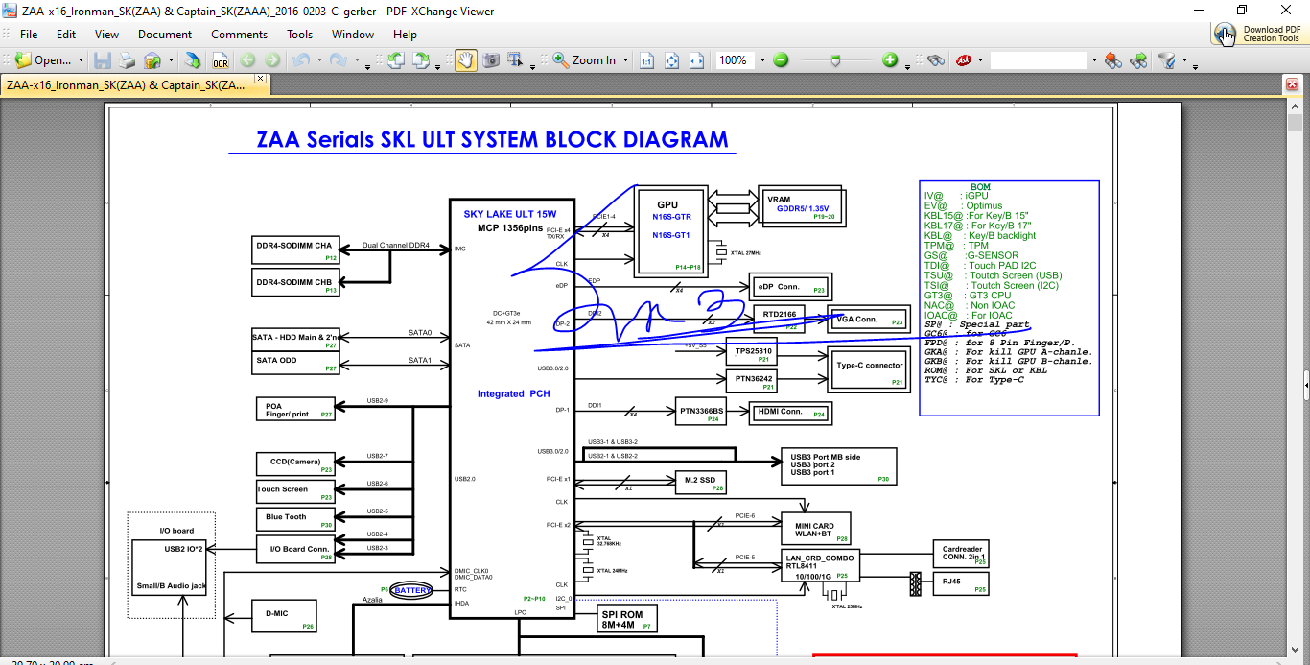
Task: Go to previous view green arrow
Action: click(x=248, y=59)
